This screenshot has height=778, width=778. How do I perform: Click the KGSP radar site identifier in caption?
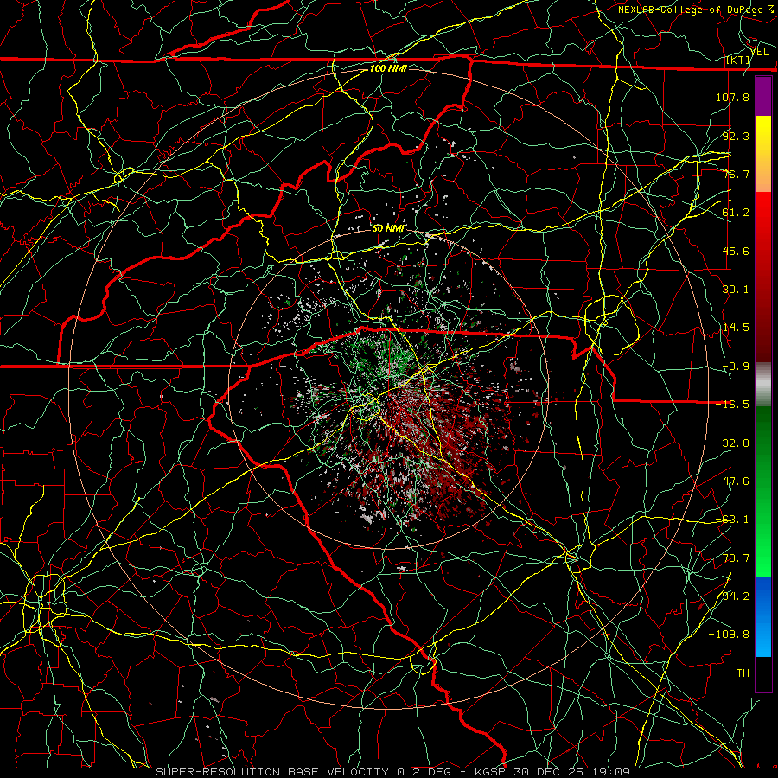click(490, 772)
